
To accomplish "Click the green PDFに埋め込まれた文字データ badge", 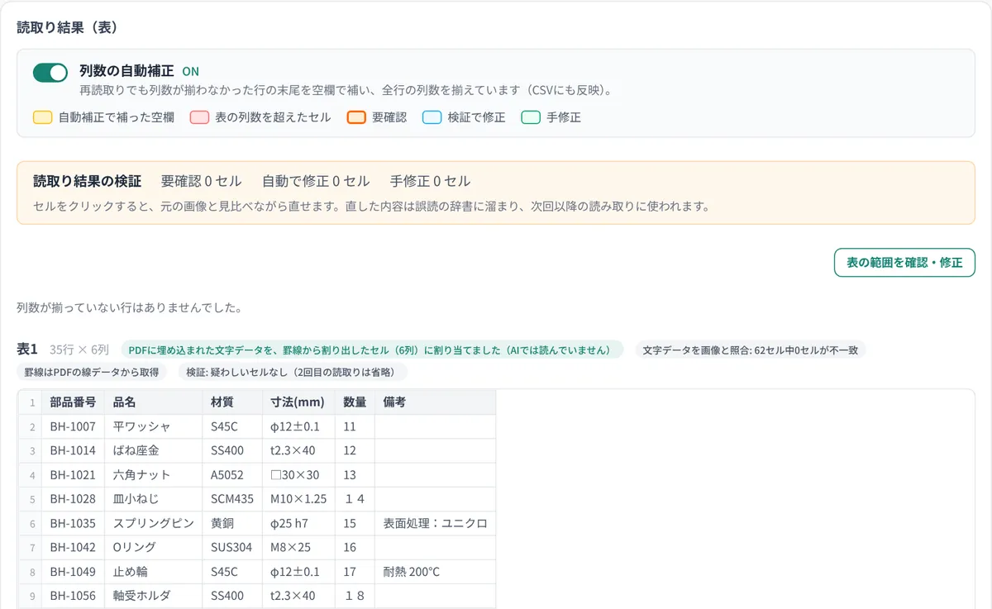I will (x=371, y=350).
